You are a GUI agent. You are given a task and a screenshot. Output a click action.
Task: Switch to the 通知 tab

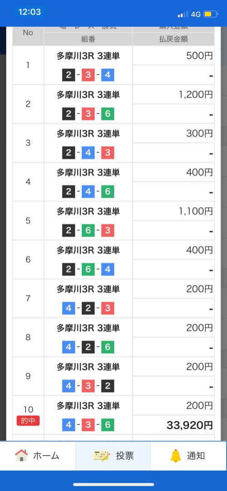pyautogui.click(x=189, y=456)
